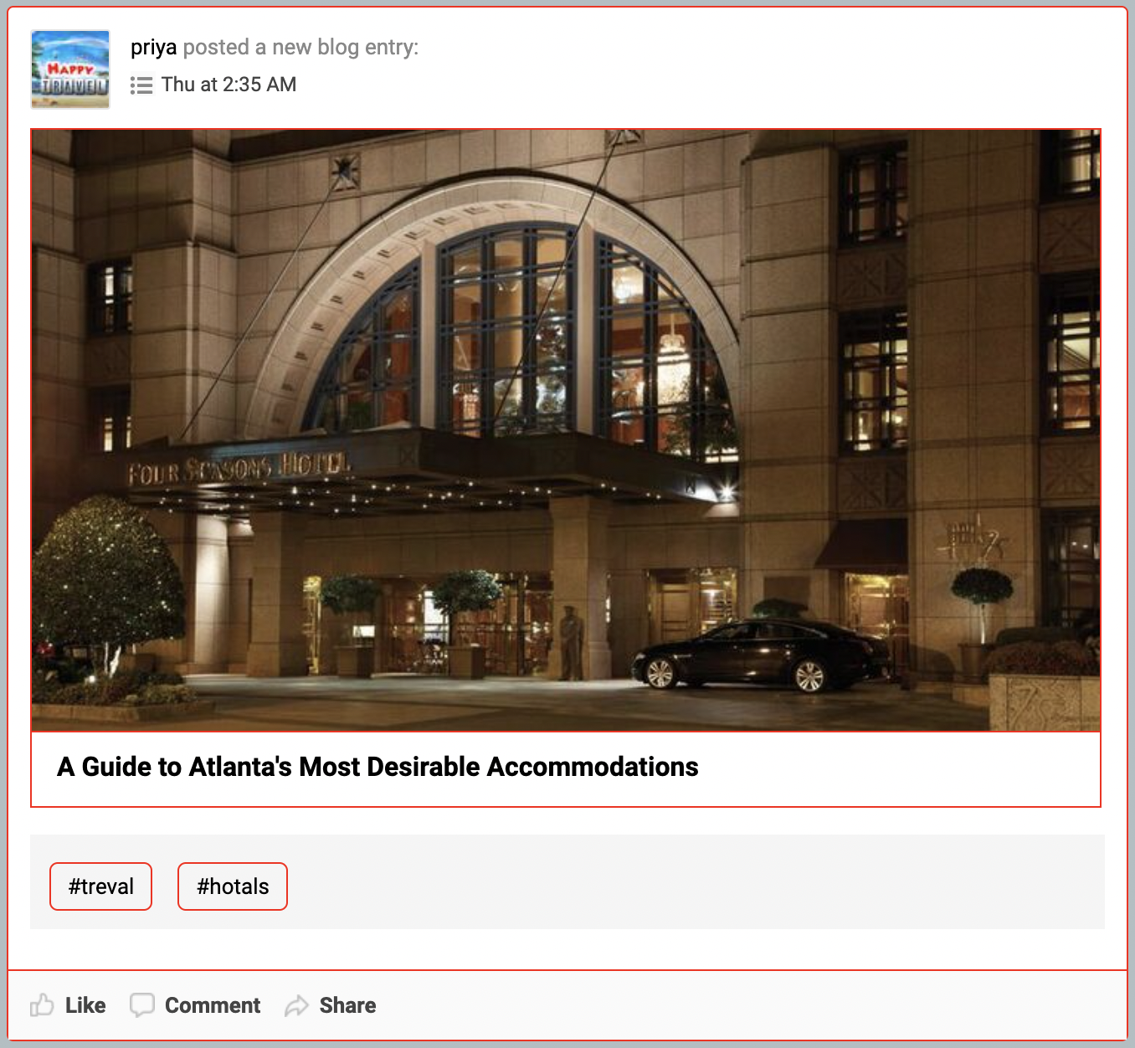The width and height of the screenshot is (1135, 1048).
Task: Select the #hotals hashtag
Action: point(233,886)
